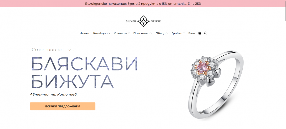This screenshot has height=129, width=286.
Task: Expand the Пръстени dropdown chevron
Action: [x=151, y=33]
